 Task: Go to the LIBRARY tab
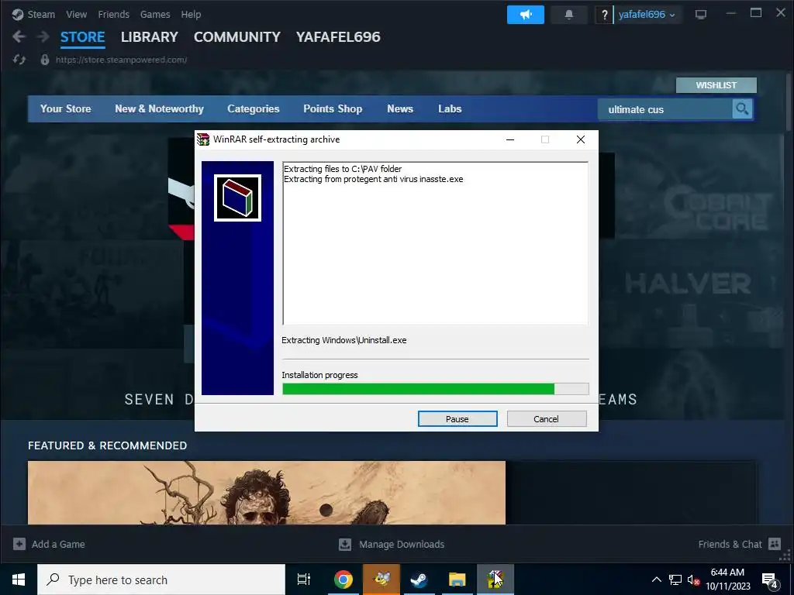click(150, 37)
